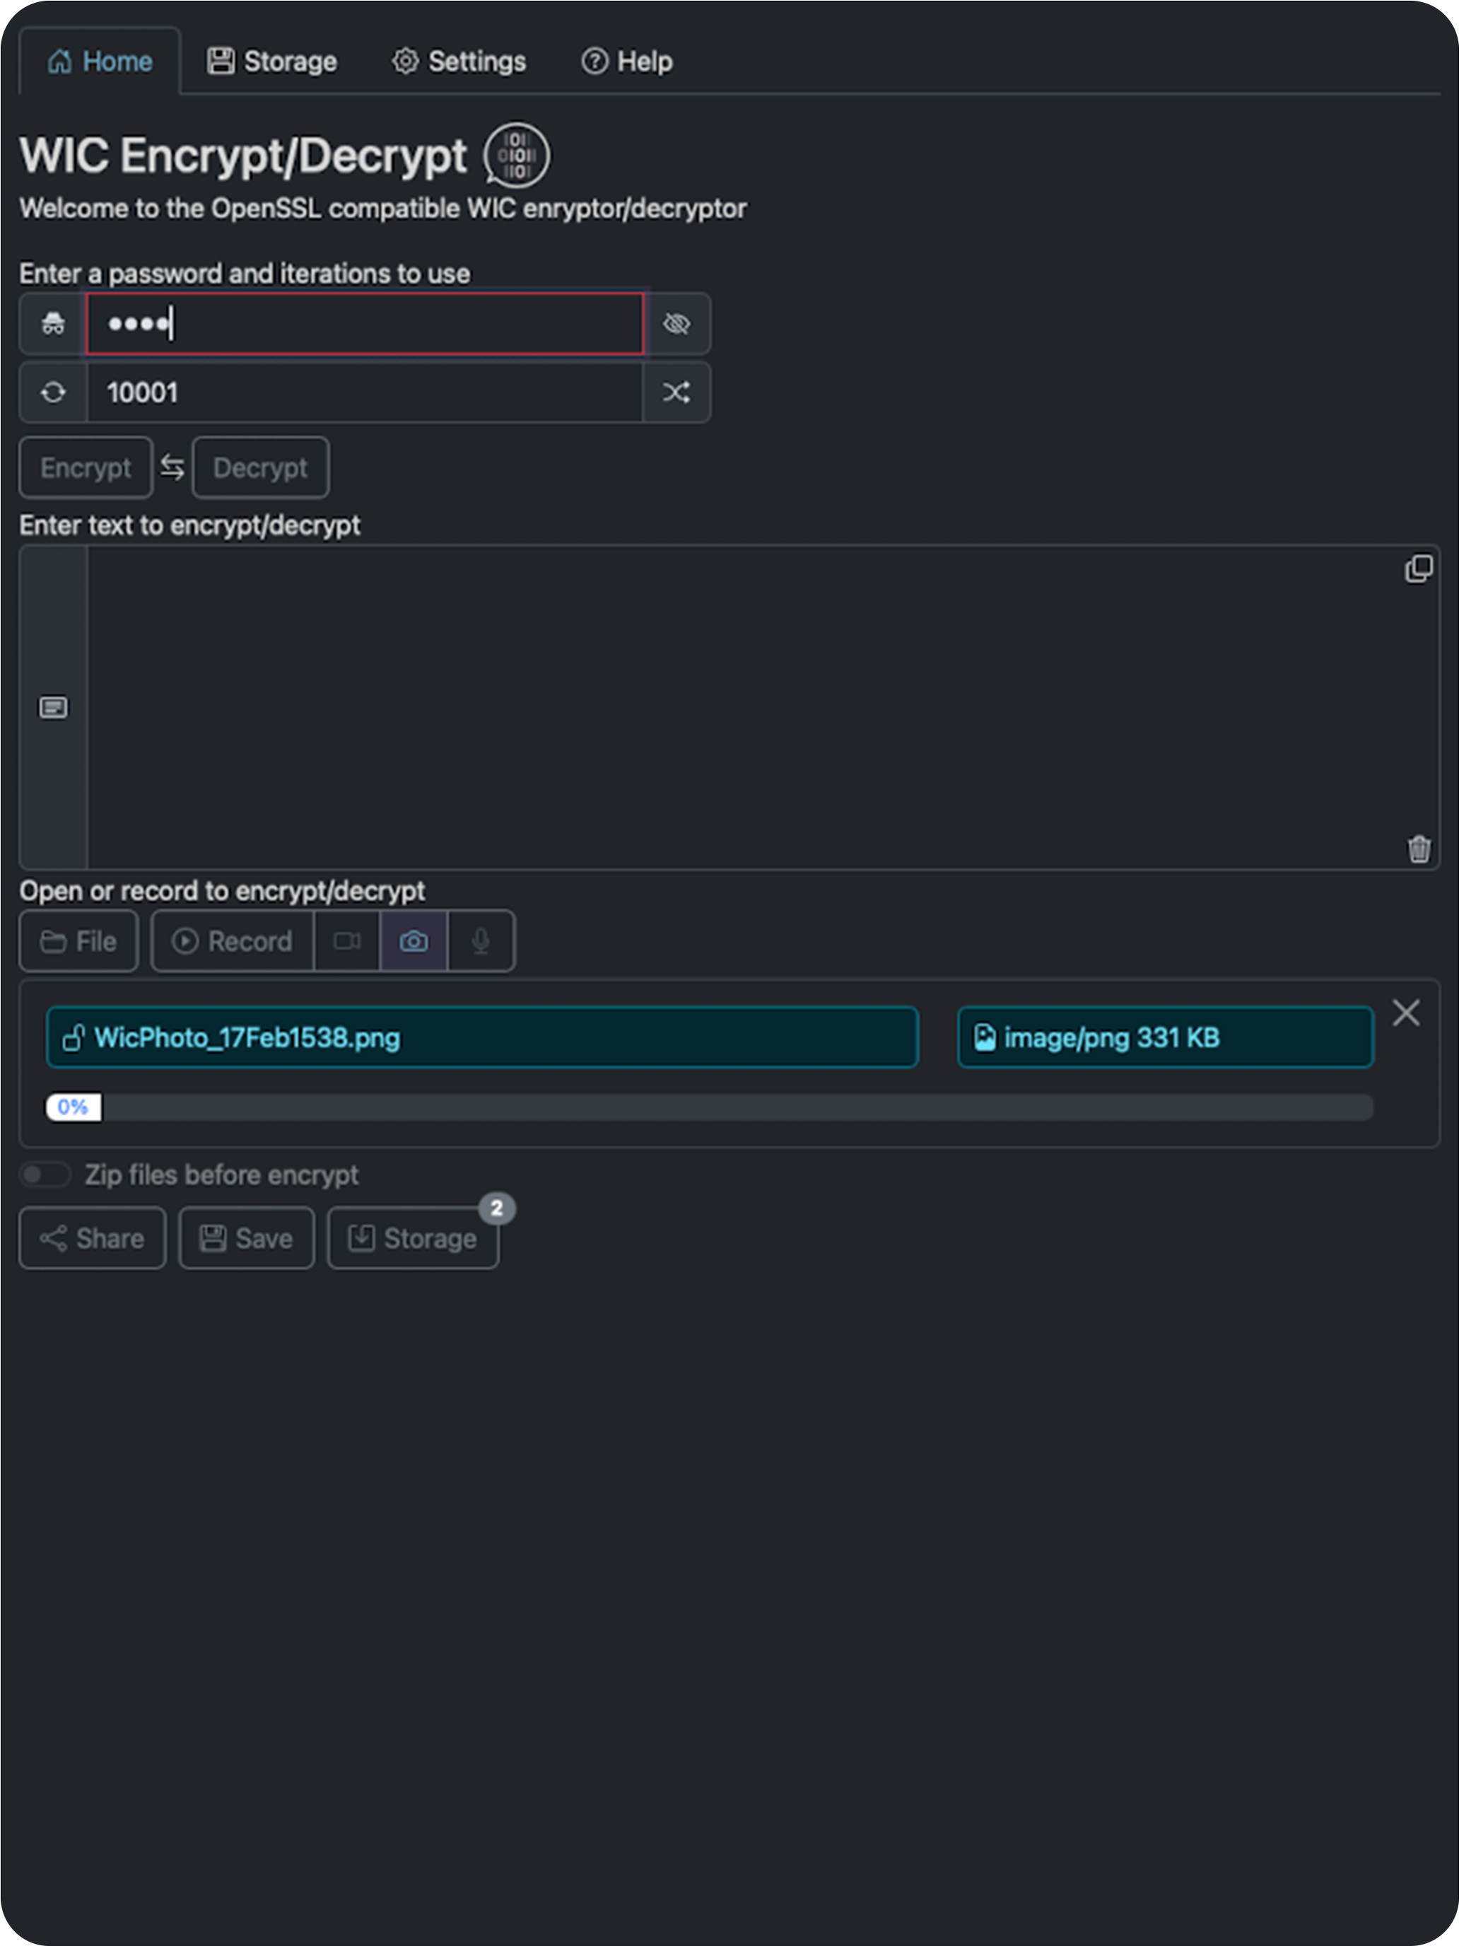Click the image/png 331 KB badge

pos(1165,1038)
